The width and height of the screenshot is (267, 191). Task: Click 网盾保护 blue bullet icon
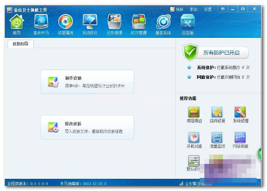[x=189, y=77]
